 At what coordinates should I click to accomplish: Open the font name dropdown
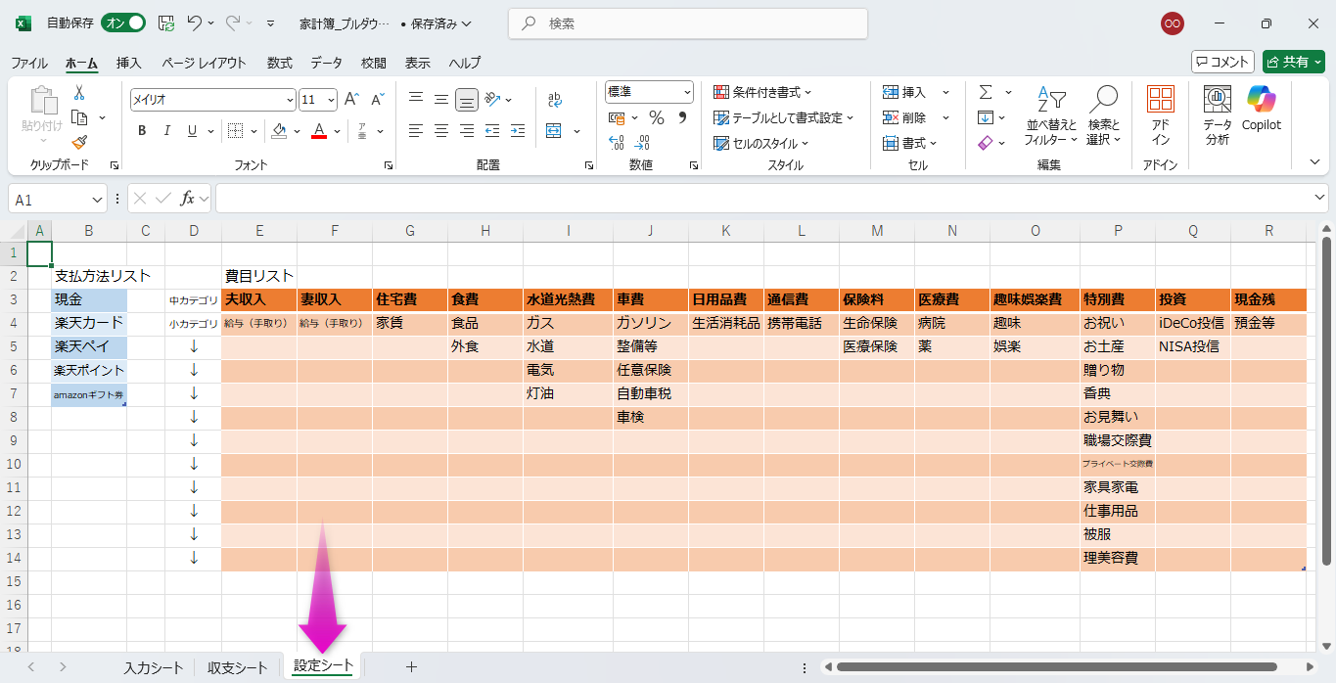click(290, 100)
